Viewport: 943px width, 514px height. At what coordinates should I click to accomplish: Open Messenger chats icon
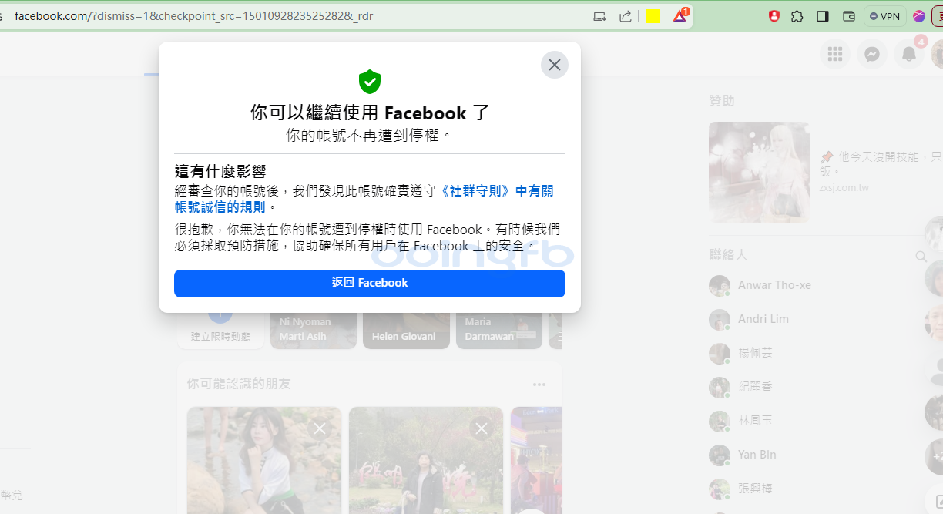pyautogui.click(x=872, y=54)
